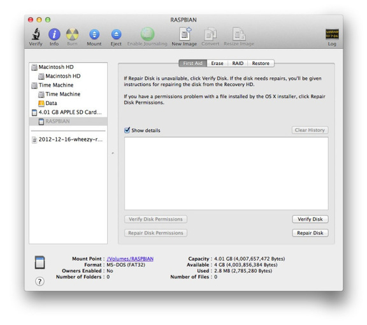Screen dimensions: 367x325
Task: Click the Repair Disk Permissions button
Action: point(155,233)
